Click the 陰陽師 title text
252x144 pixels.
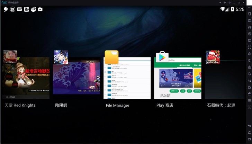point(61,105)
